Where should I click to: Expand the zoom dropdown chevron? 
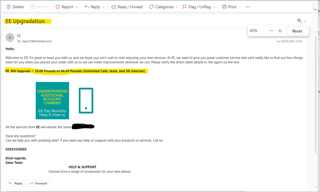point(305,21)
